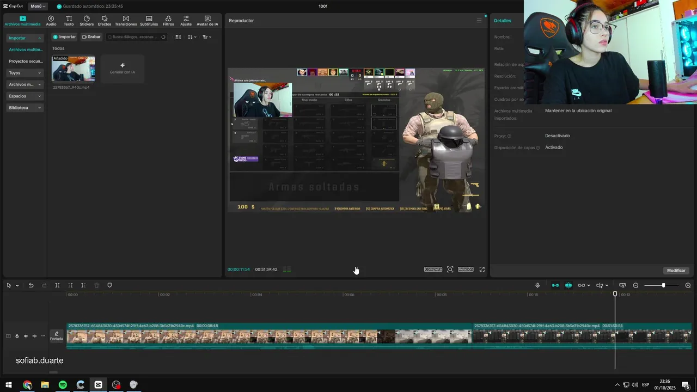
Task: Open the Stickers tab
Action: point(87,21)
